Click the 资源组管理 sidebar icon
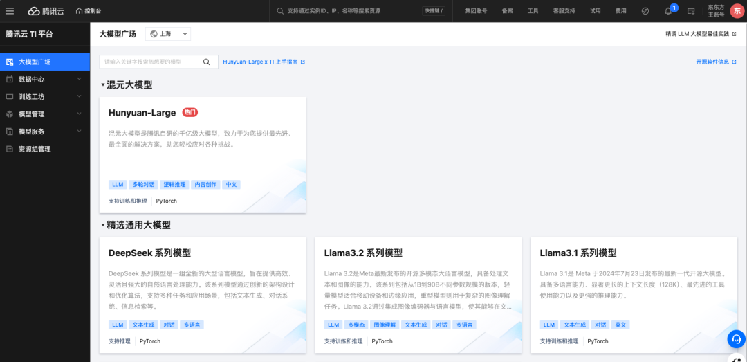The image size is (747, 362). tap(10, 149)
